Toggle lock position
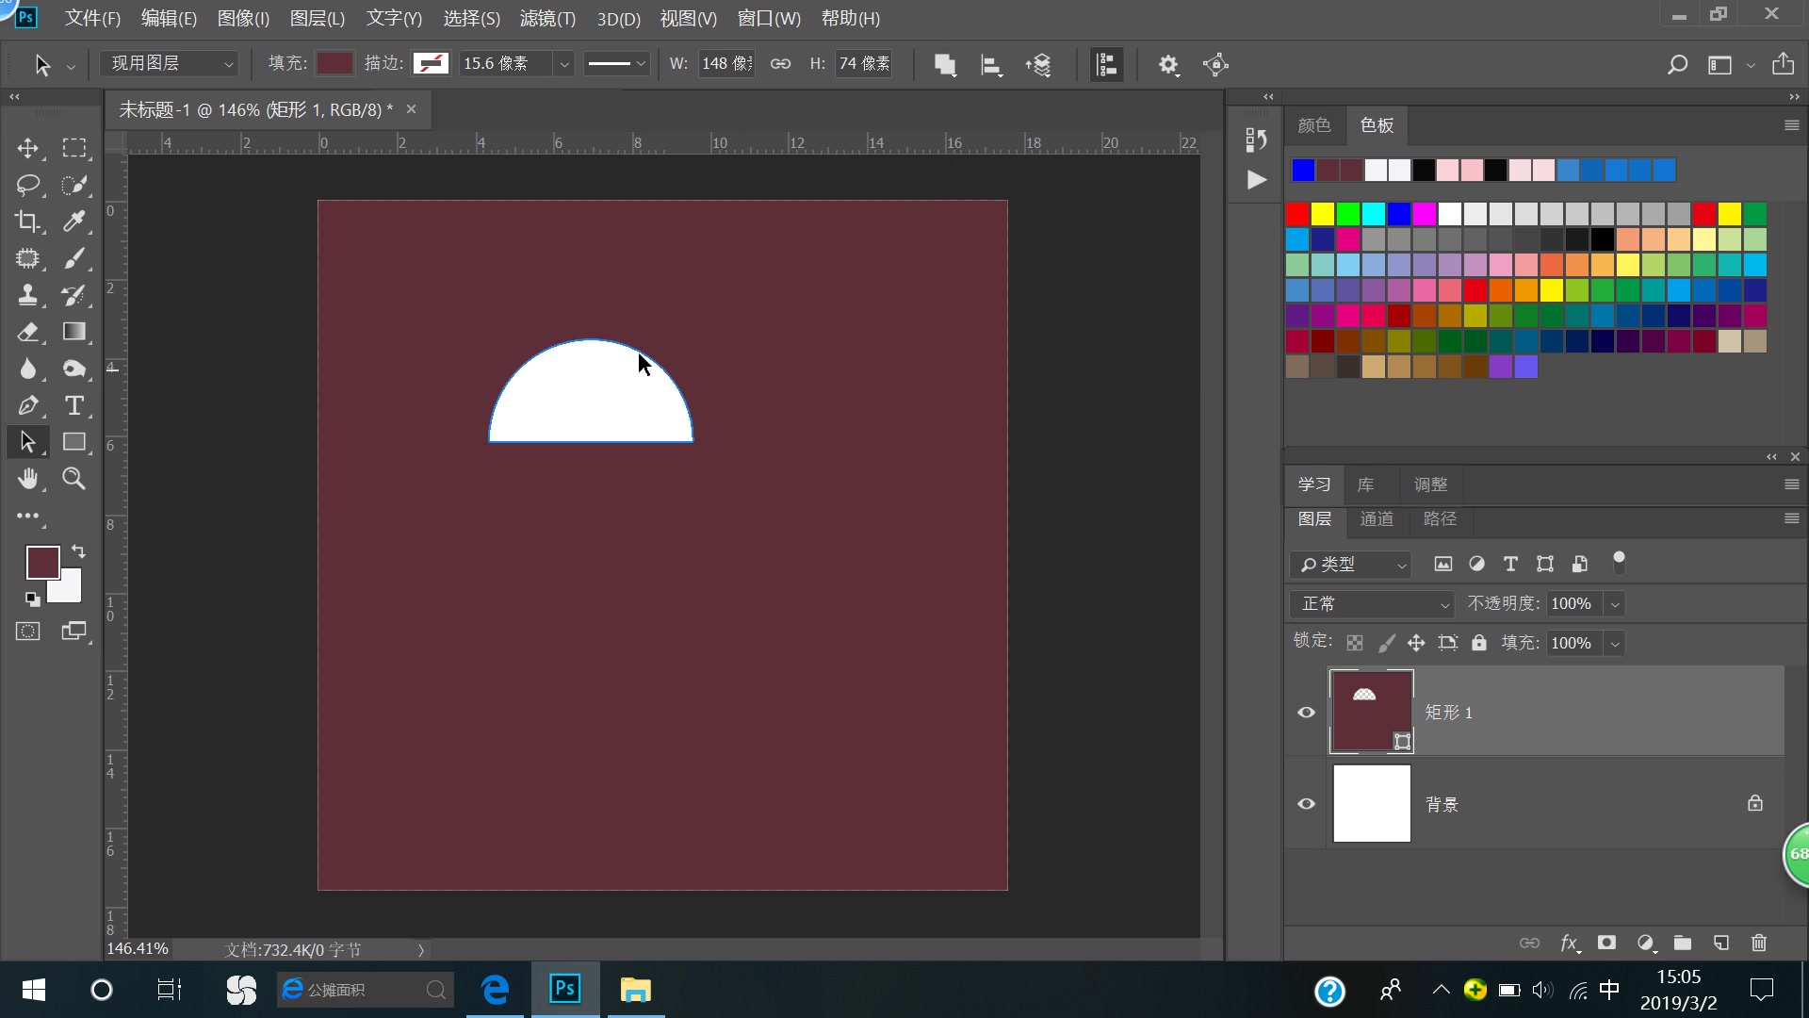Image resolution: width=1809 pixels, height=1018 pixels. click(x=1416, y=643)
